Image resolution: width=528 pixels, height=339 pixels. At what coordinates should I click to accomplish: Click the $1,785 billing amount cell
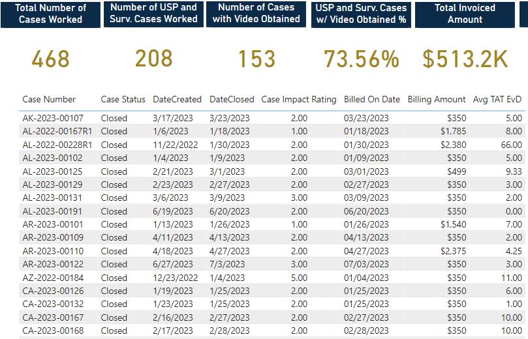[453, 131]
